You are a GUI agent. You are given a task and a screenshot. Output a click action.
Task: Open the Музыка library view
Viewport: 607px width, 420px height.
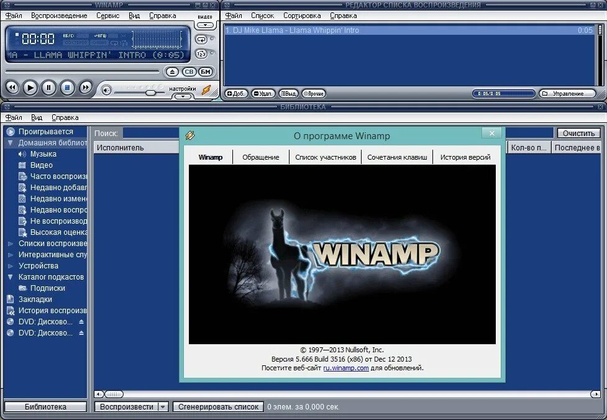pos(43,154)
